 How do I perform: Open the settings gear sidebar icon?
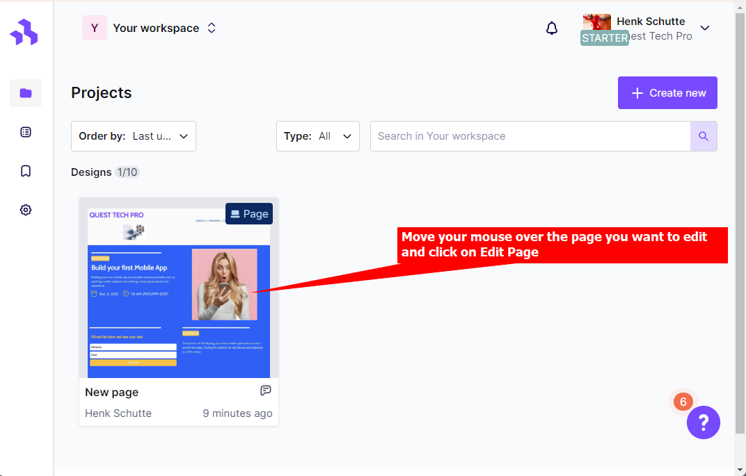(x=26, y=210)
